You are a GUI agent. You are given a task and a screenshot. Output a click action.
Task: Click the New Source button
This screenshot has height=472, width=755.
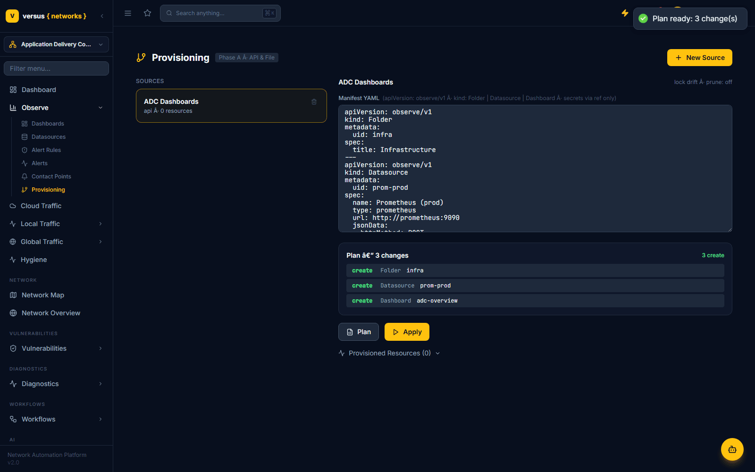pyautogui.click(x=699, y=58)
